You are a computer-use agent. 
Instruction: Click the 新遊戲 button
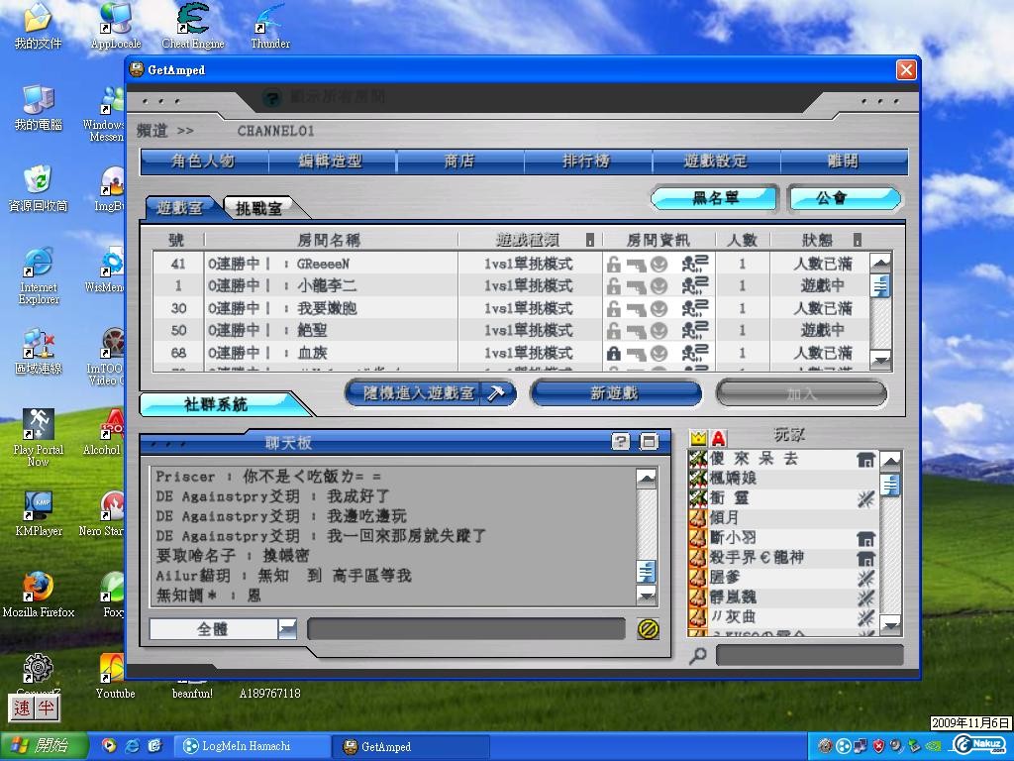(x=615, y=393)
